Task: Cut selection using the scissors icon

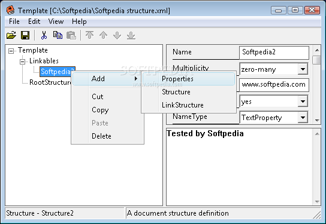Action: (44, 35)
